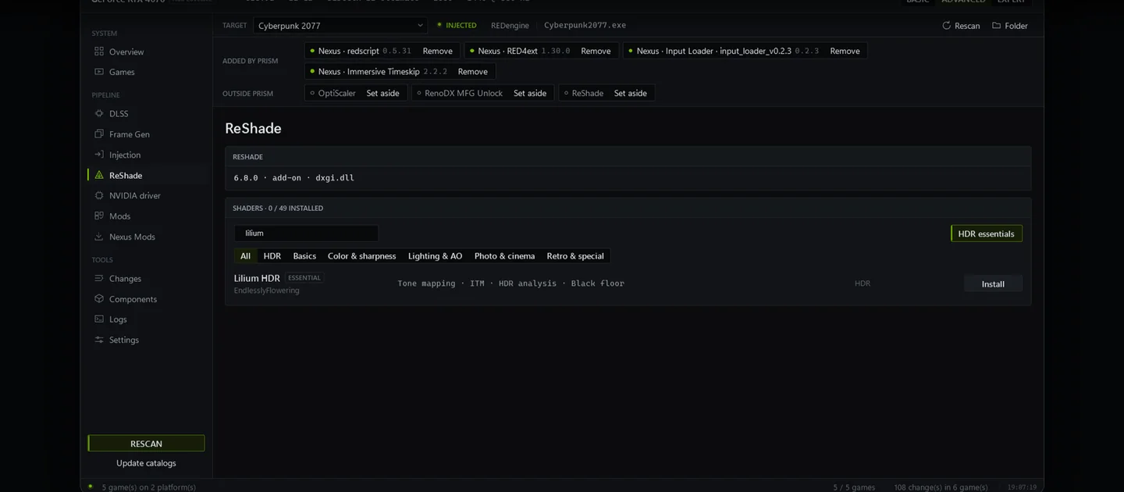Viewport: 1124px width, 492px height.
Task: Open the Games section icon
Action: [x=99, y=72]
